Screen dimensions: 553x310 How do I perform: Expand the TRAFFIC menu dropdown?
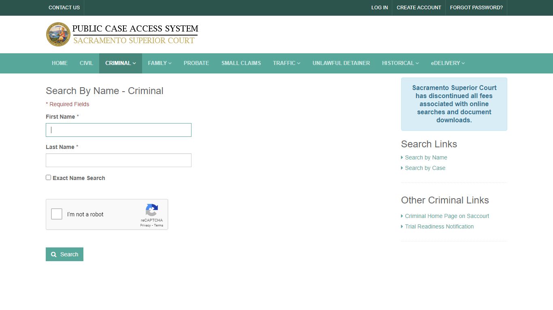(287, 63)
